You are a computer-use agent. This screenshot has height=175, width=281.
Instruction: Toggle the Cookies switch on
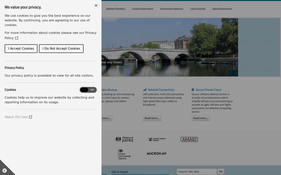click(x=88, y=90)
